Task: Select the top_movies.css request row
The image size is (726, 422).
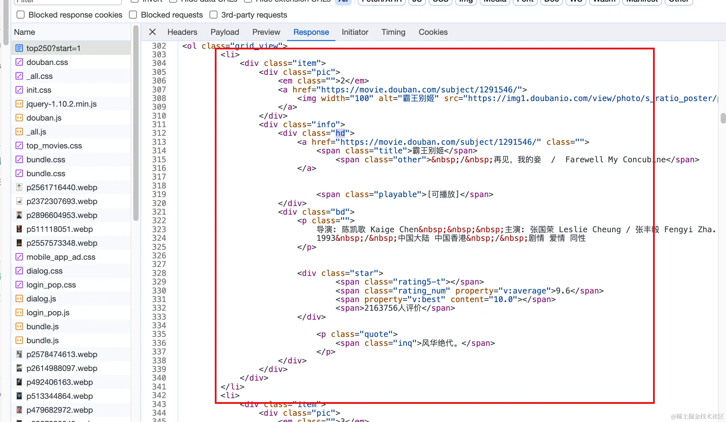Action: (71, 146)
